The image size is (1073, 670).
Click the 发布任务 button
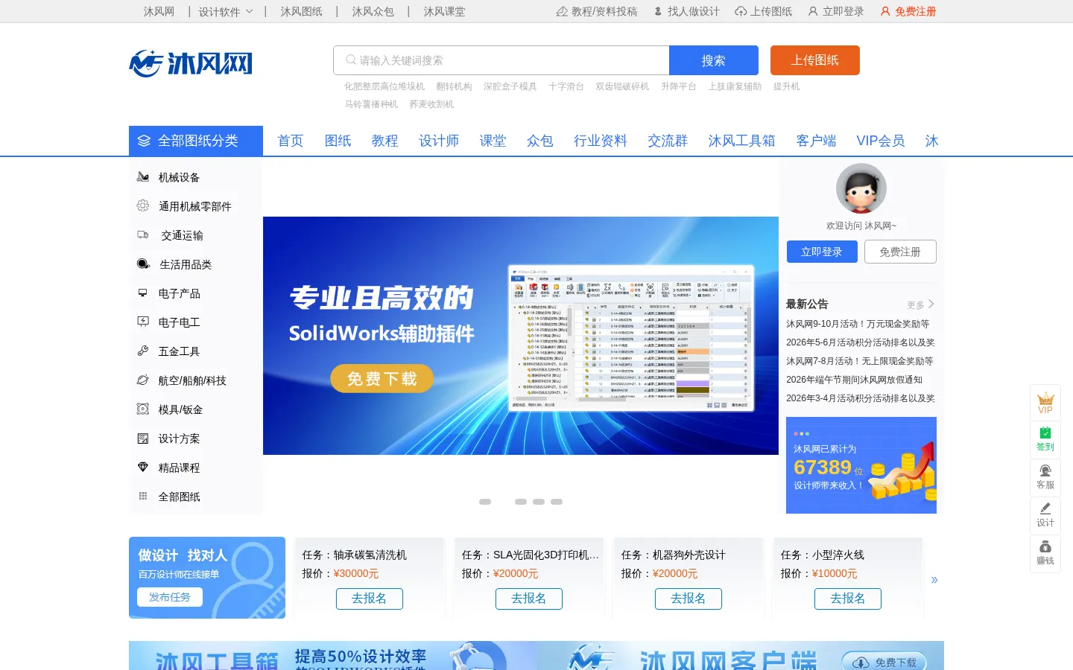170,597
